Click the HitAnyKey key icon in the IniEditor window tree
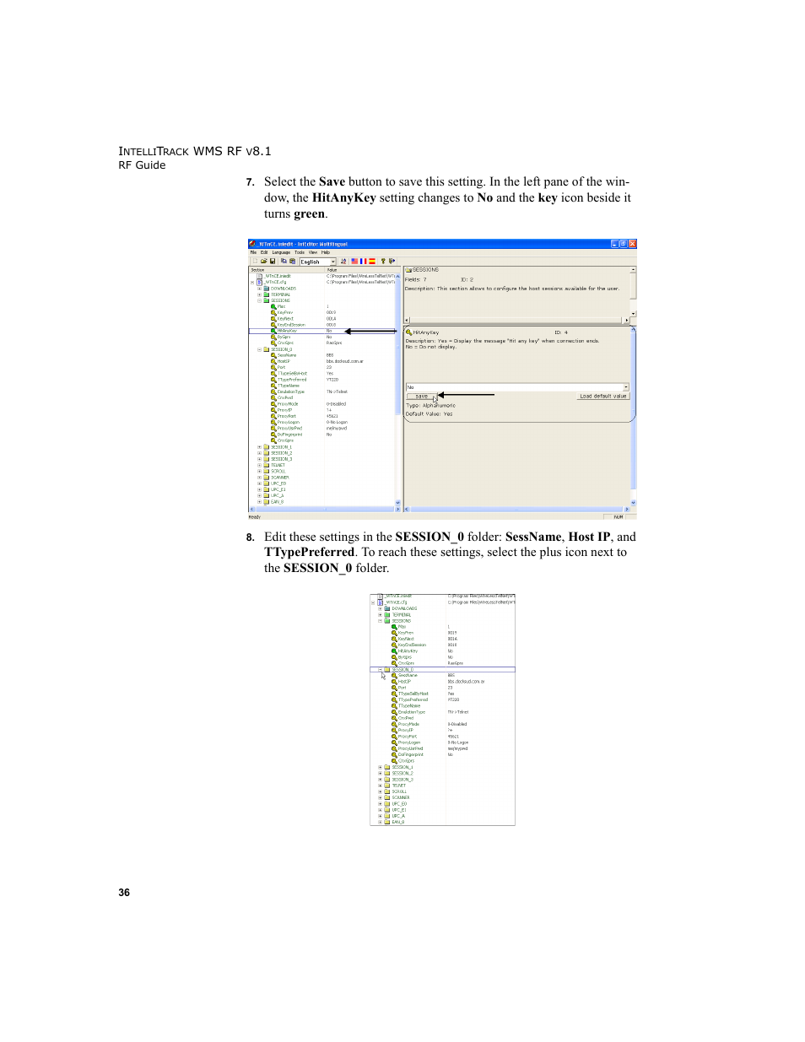The height and width of the screenshot is (1042, 805). coord(273,331)
